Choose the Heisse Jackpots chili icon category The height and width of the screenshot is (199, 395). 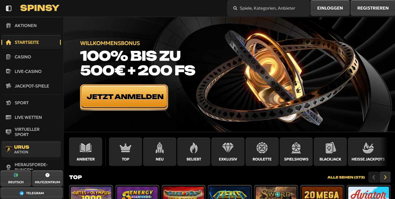point(368,152)
